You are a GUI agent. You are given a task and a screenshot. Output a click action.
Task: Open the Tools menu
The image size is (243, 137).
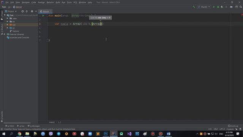click(x=69, y=2)
